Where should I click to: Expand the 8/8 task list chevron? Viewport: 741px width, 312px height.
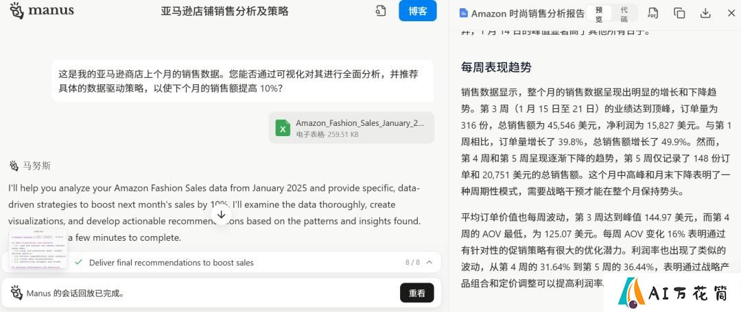[x=429, y=263]
